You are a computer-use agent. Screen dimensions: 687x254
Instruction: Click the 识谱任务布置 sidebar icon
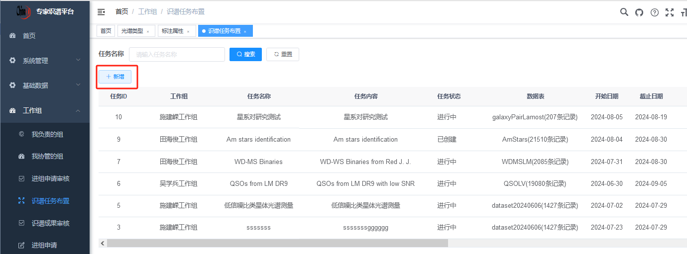(21, 201)
